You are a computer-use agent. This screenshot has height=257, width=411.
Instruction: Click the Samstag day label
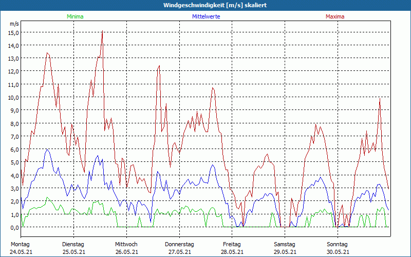coord(285,244)
